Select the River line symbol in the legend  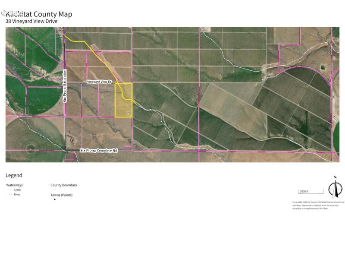tap(10, 194)
